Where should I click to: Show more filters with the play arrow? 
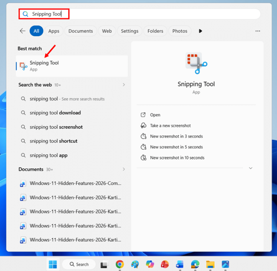(x=200, y=31)
